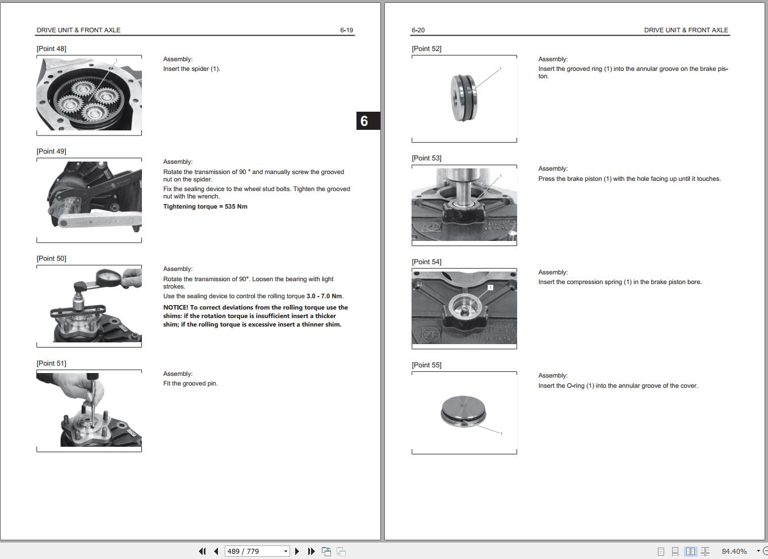
Task: Click the Point 51 grooved pin image
Action: coord(89,409)
